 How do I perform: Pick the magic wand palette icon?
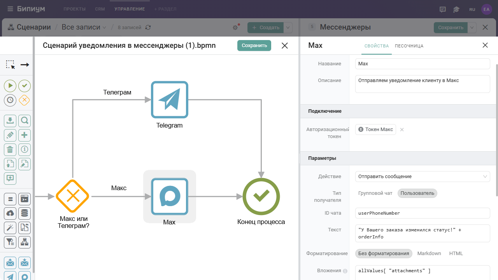click(10, 228)
